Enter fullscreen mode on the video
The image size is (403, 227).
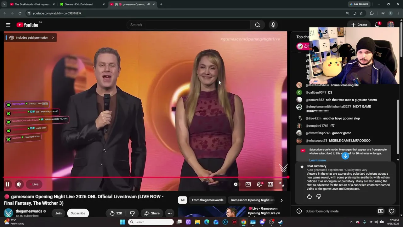coord(281,184)
